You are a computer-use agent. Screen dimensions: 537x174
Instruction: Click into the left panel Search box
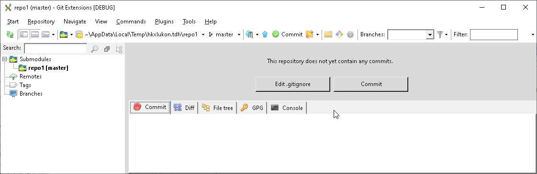(x=56, y=48)
